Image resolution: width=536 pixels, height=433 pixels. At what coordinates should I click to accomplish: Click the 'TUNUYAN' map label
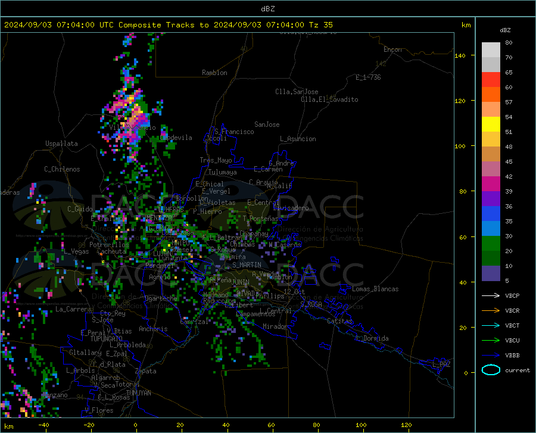[x=138, y=393]
